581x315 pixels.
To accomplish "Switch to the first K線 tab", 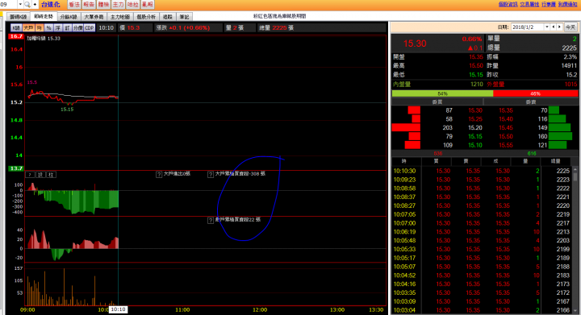I will click(18, 17).
